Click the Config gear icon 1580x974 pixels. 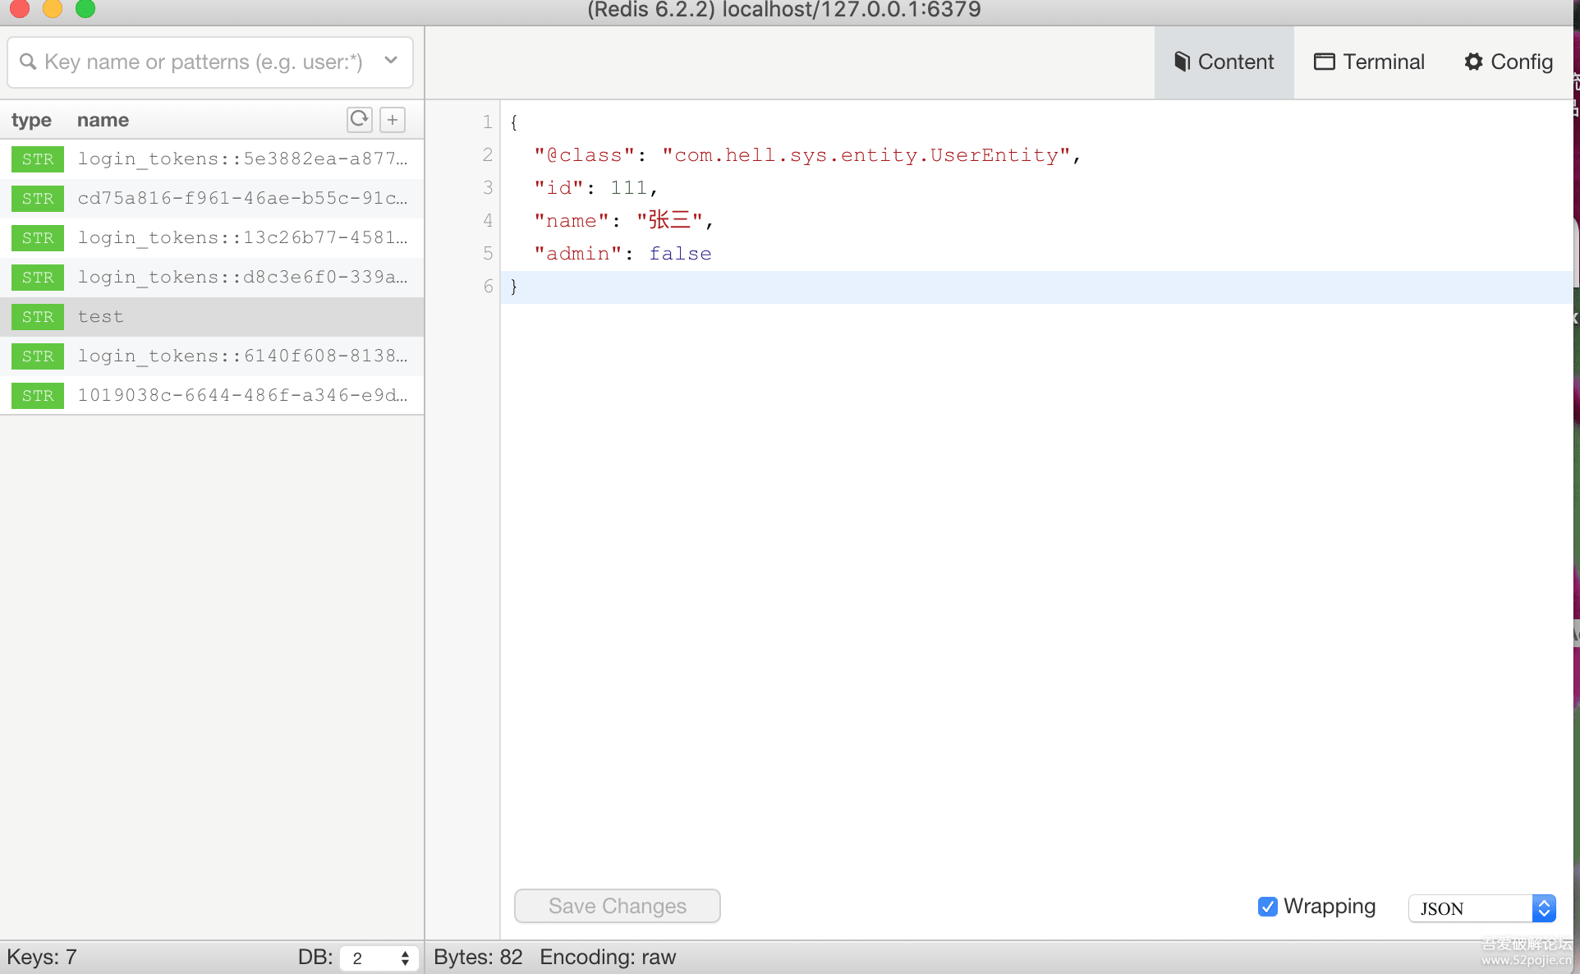click(x=1474, y=62)
